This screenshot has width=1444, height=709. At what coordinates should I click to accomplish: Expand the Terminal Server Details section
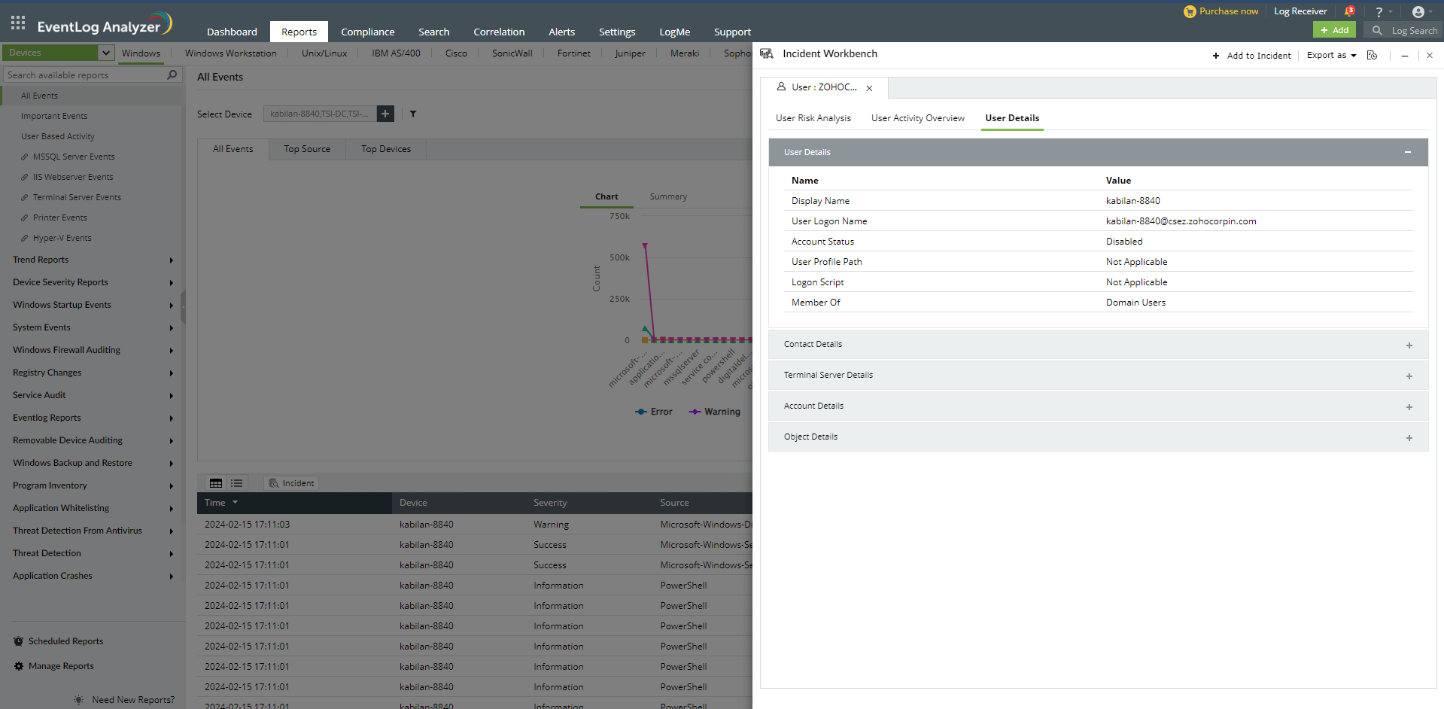click(x=1409, y=376)
